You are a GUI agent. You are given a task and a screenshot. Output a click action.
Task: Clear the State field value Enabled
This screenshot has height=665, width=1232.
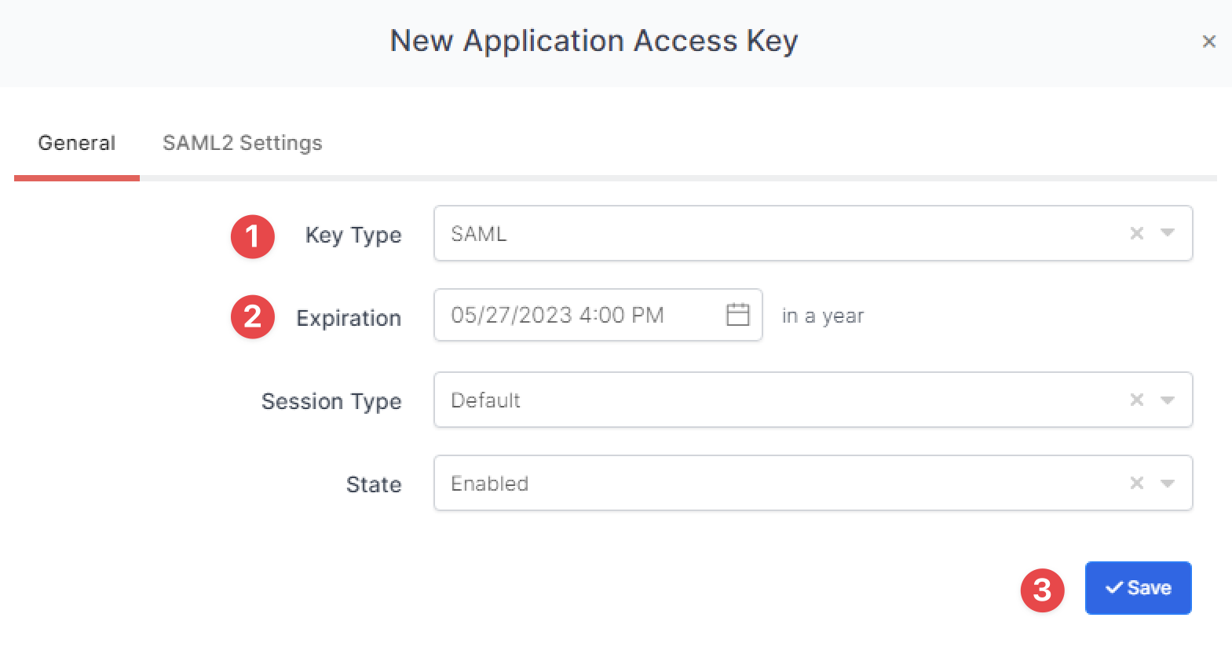click(x=1136, y=483)
